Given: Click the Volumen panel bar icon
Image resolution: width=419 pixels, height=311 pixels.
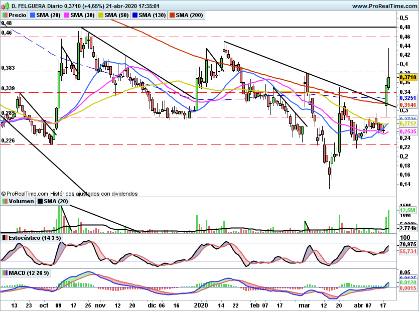Looking at the screenshot, I should [5, 201].
